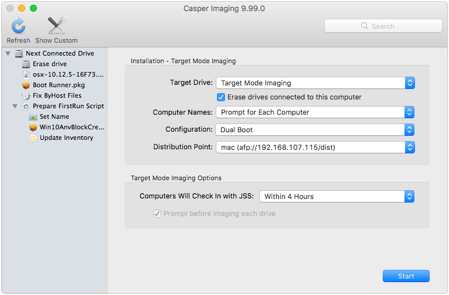Collapse the Prepare FirstRun Script group

15,107
